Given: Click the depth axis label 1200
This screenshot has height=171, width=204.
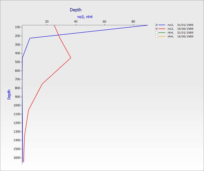Looking at the screenshot, I should point(17,123).
